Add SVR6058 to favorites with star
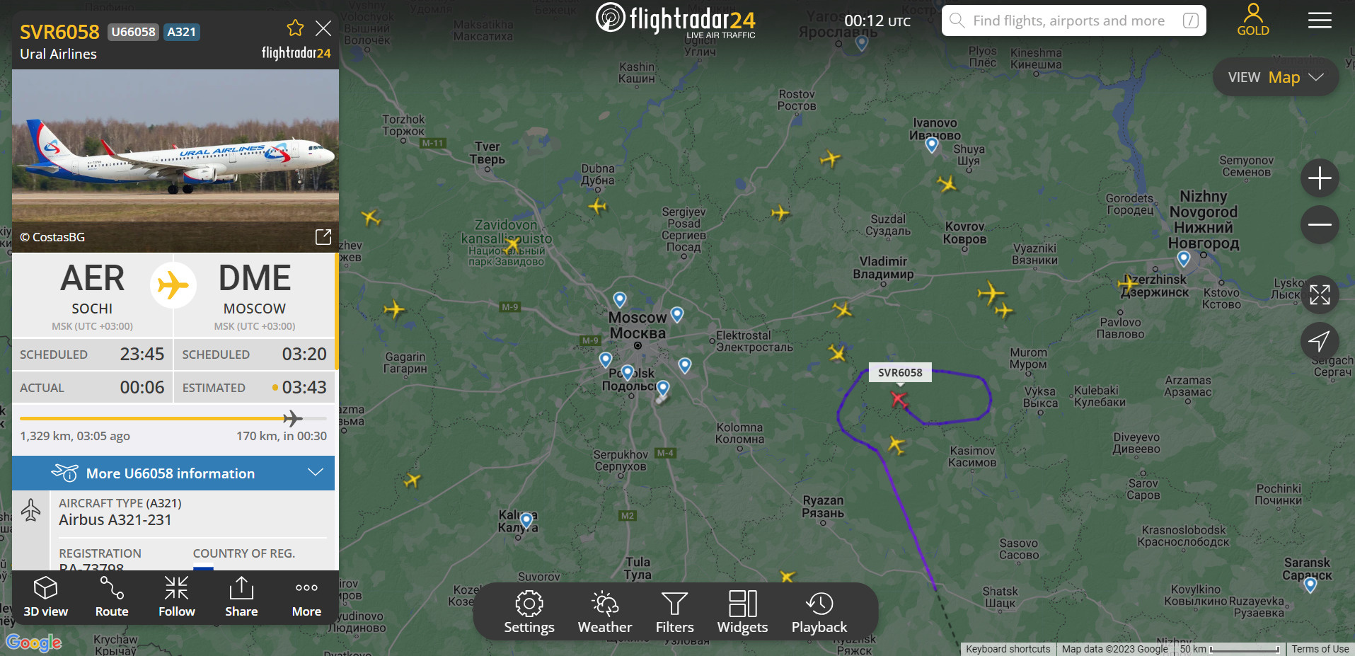 pyautogui.click(x=295, y=28)
